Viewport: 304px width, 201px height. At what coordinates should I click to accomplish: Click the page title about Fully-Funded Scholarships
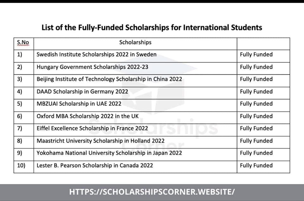152,27
